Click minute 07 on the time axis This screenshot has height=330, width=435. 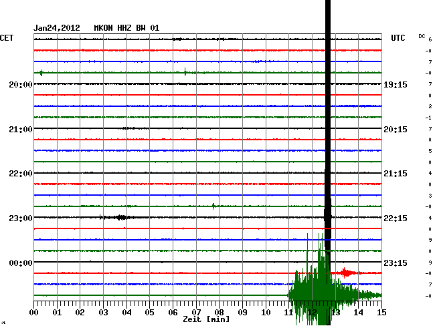pyautogui.click(x=196, y=313)
